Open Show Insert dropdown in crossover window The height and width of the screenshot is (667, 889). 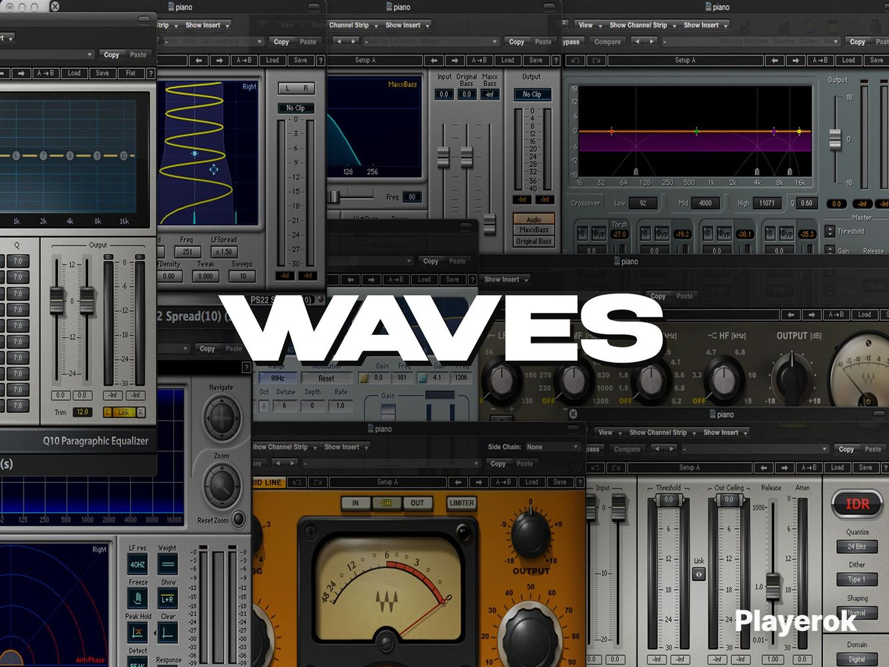[x=706, y=25]
